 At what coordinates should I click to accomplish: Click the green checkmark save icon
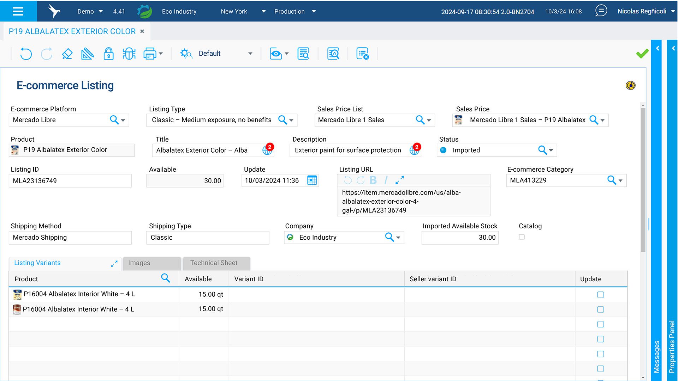(642, 54)
